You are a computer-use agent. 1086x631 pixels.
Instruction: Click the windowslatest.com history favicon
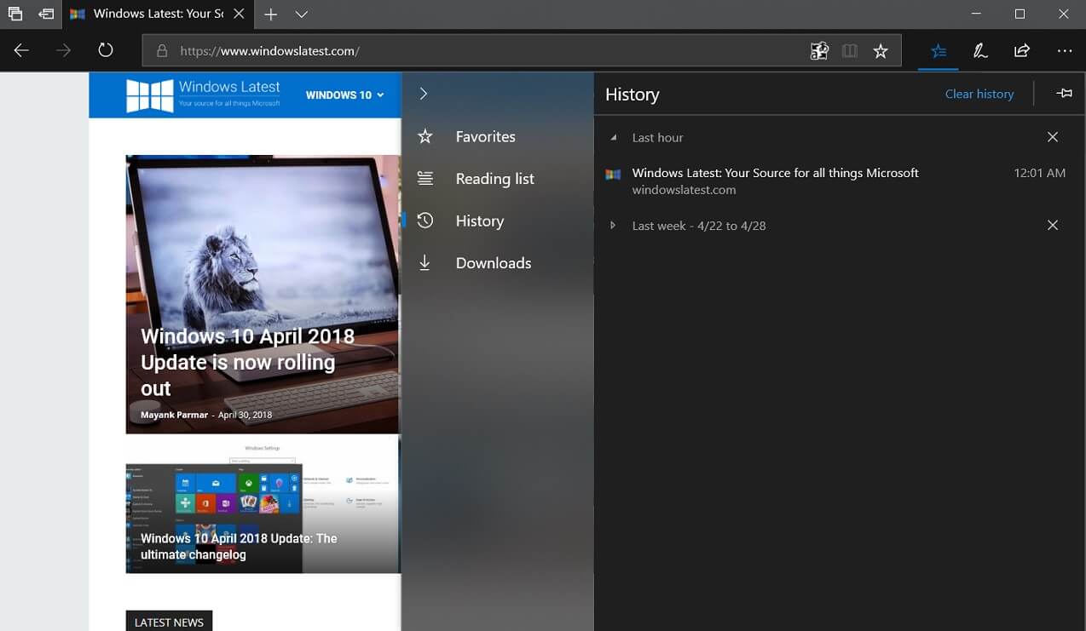click(x=613, y=174)
